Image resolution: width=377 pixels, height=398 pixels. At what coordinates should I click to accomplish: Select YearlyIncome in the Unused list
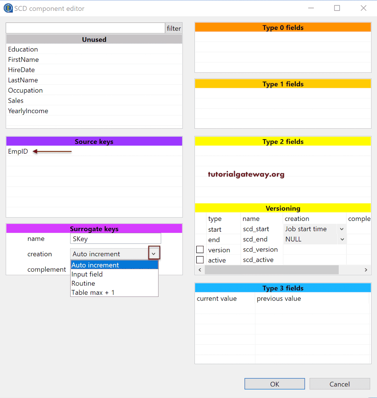click(28, 111)
